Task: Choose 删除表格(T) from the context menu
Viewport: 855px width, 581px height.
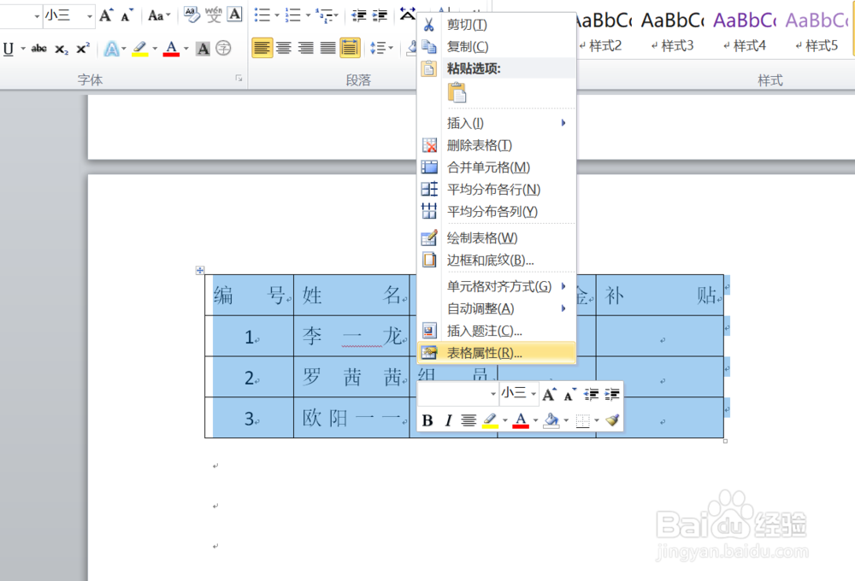Action: (496, 145)
